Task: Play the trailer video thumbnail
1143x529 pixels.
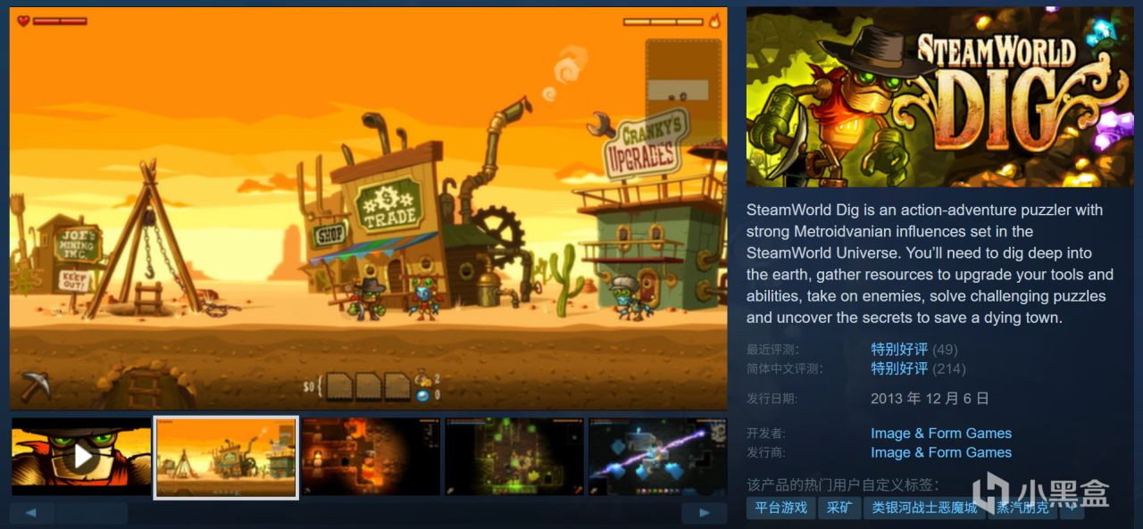Action: pyautogui.click(x=81, y=457)
